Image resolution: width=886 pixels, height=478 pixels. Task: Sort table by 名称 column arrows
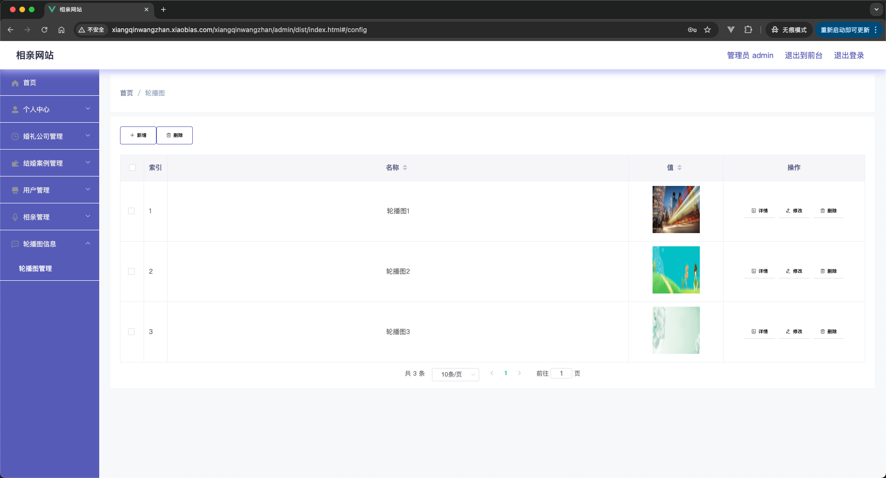coord(405,168)
